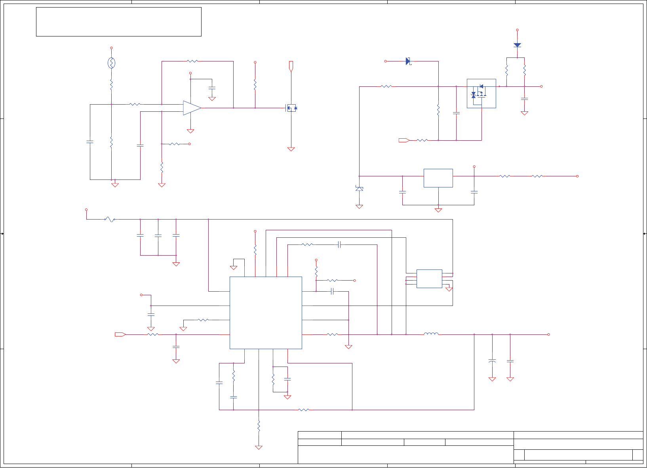
Task: Select the ground symbol under the single MOSFET
Action: pyautogui.click(x=291, y=149)
